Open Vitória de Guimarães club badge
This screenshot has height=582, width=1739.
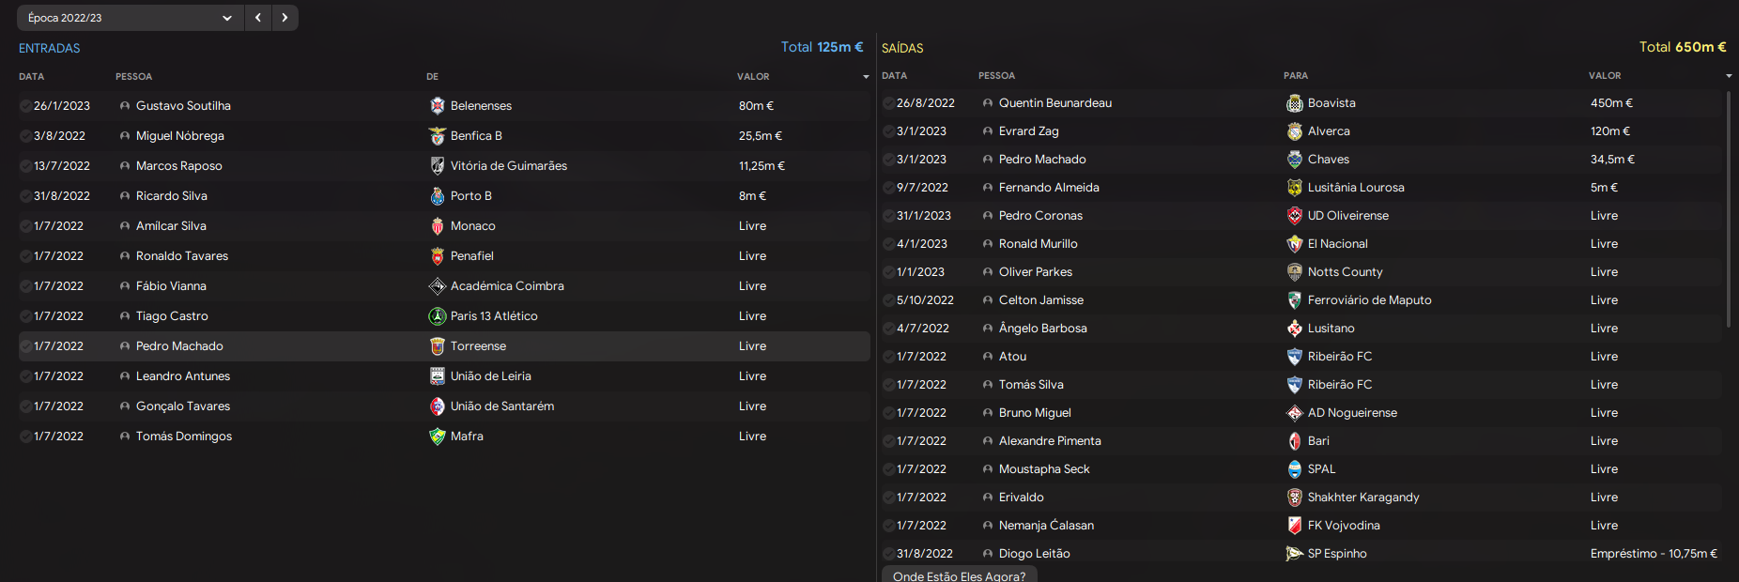coord(438,166)
